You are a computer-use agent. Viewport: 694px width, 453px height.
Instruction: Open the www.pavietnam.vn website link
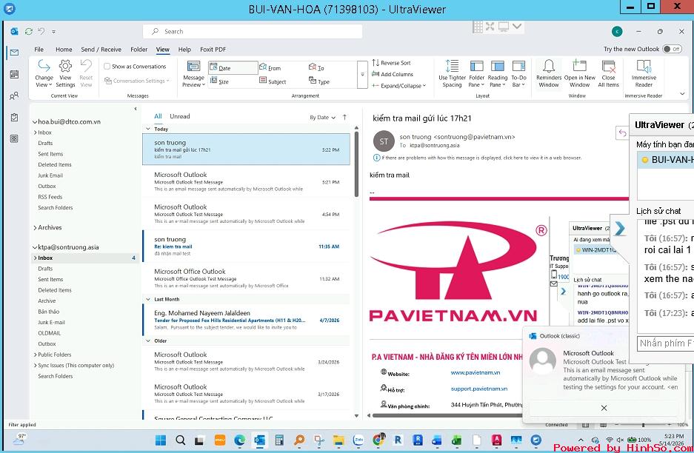476,372
